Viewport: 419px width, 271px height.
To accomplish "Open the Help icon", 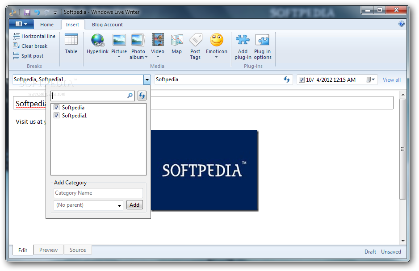I will tap(402, 24).
